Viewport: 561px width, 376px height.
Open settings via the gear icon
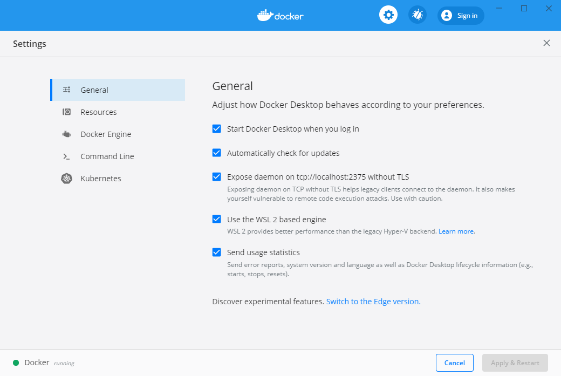click(388, 15)
